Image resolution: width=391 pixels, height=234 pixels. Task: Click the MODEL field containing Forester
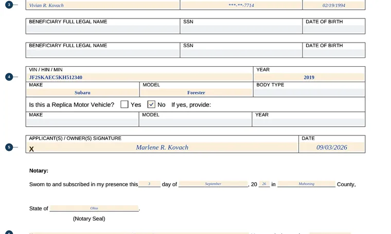click(196, 92)
